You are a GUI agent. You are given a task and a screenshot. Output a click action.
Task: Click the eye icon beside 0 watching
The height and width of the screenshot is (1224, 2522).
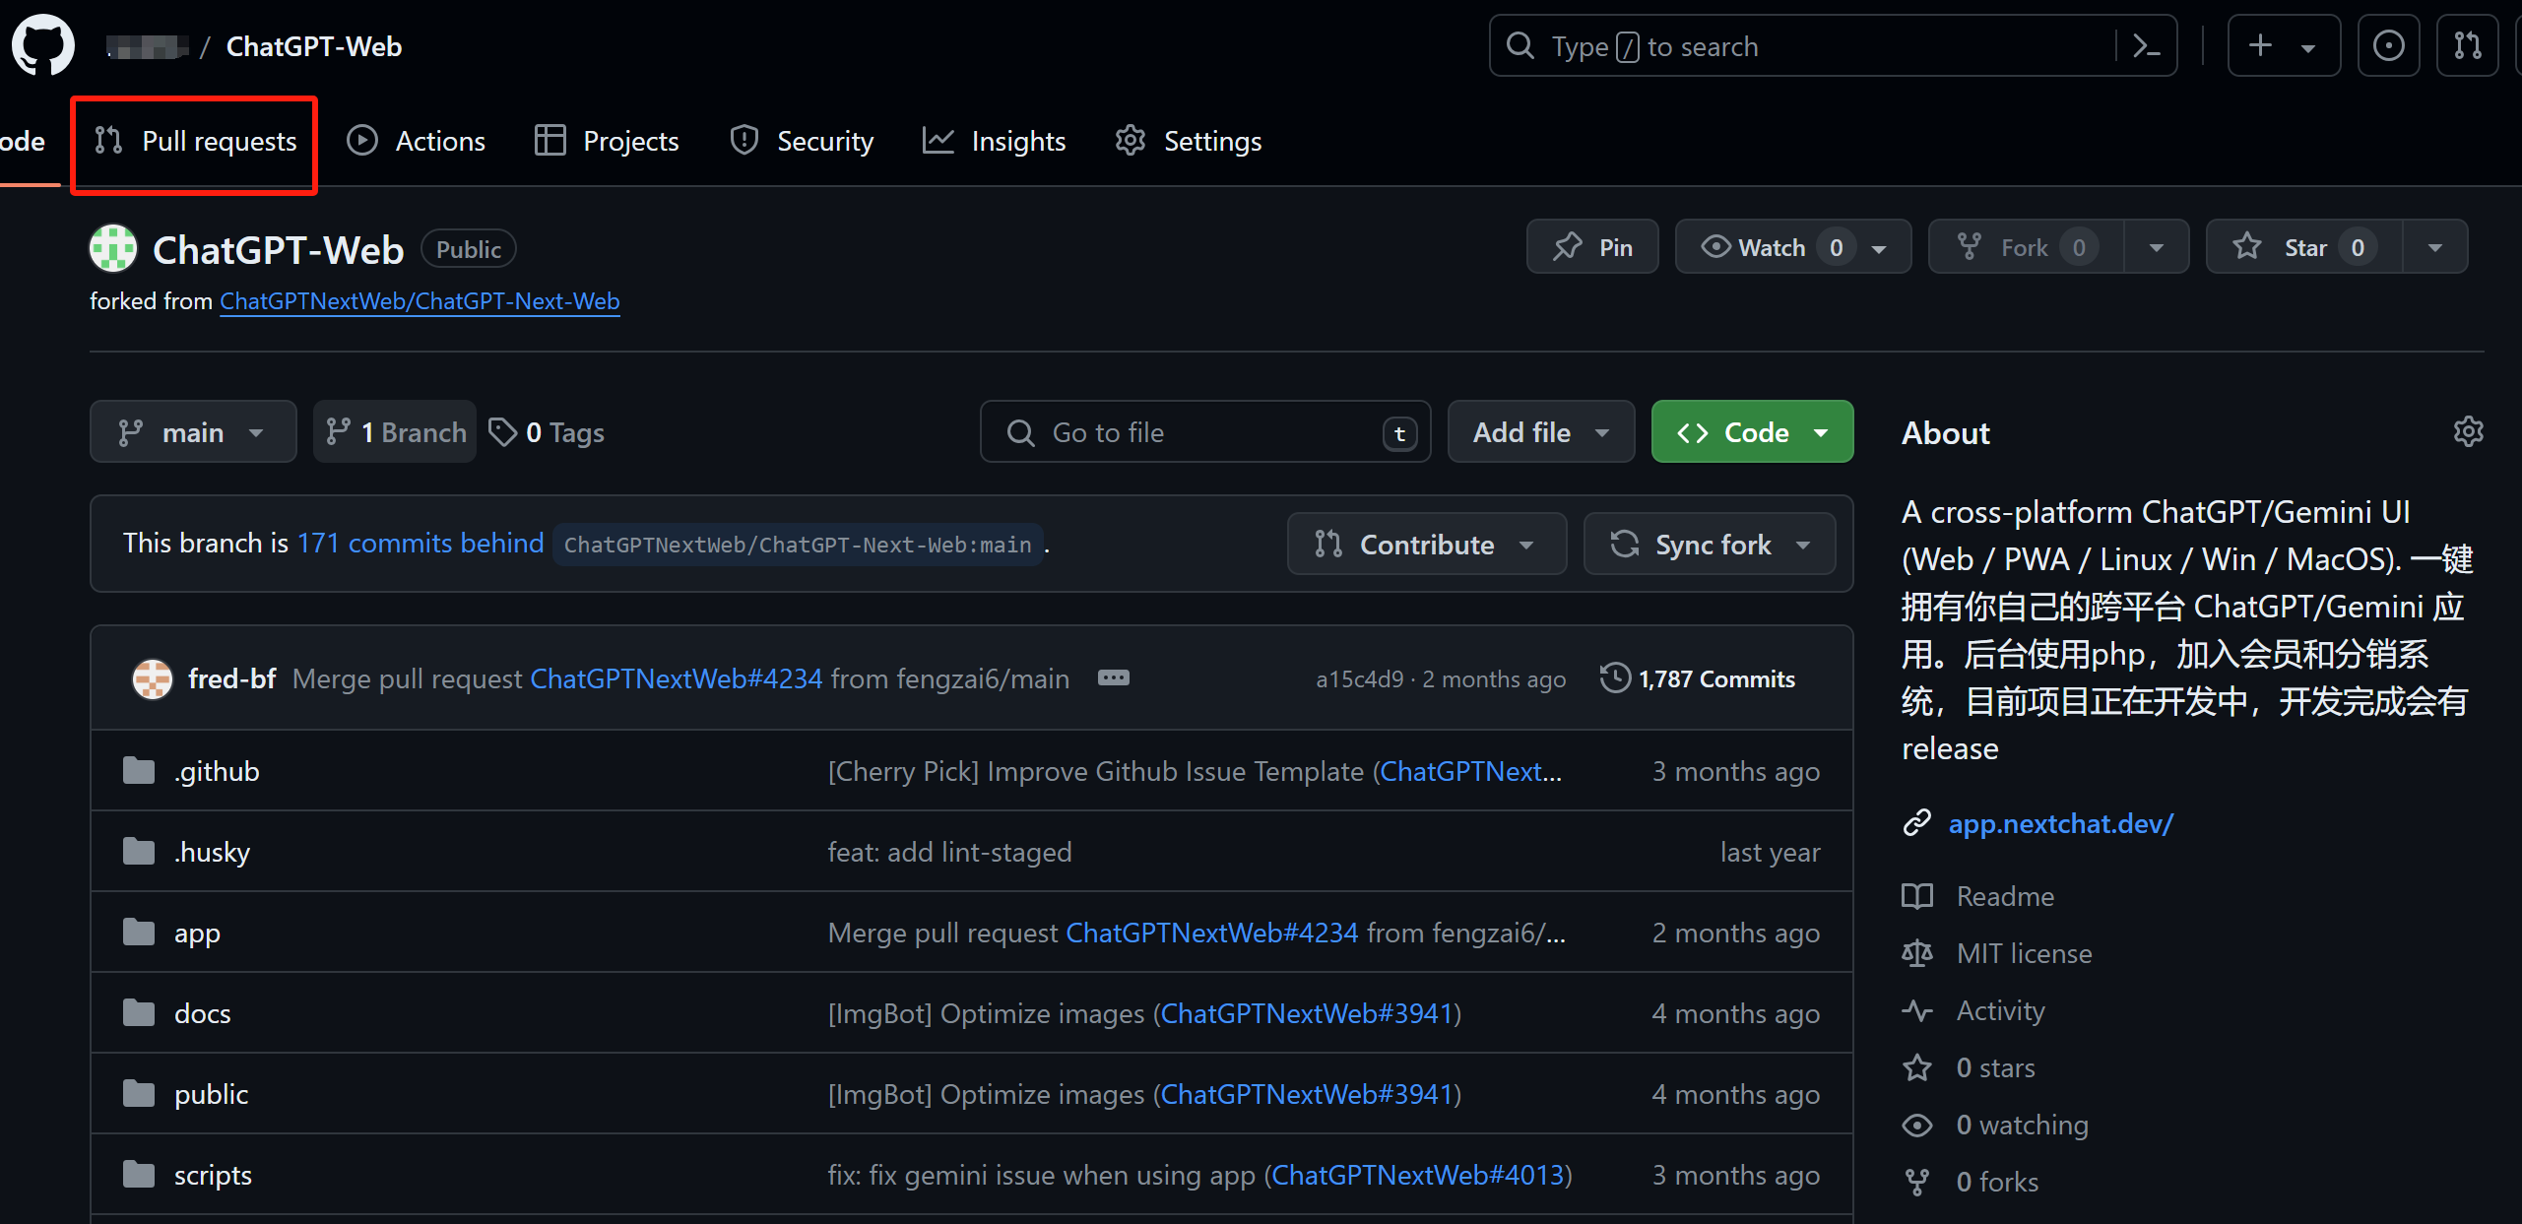pos(1916,1125)
